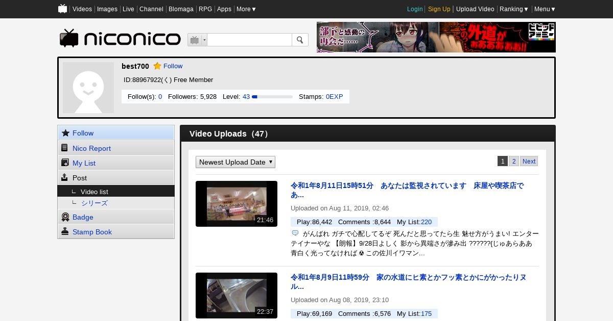Open Apps in top navigation
The width and height of the screenshot is (613, 321).
click(224, 9)
